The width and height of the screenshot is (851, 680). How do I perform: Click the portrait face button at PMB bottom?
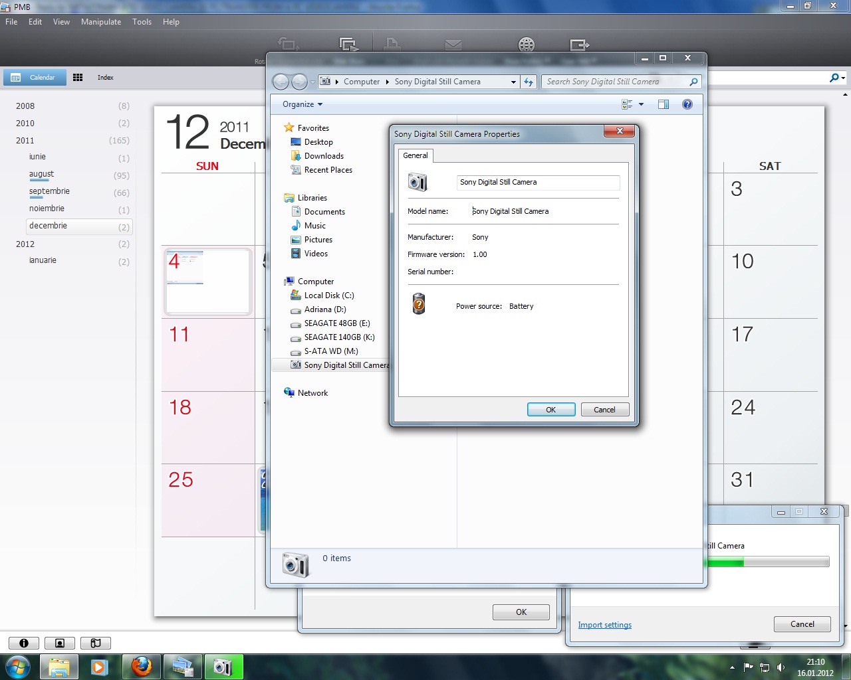click(60, 643)
